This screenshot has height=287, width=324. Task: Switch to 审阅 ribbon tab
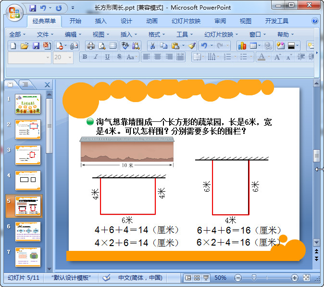pos(220,21)
